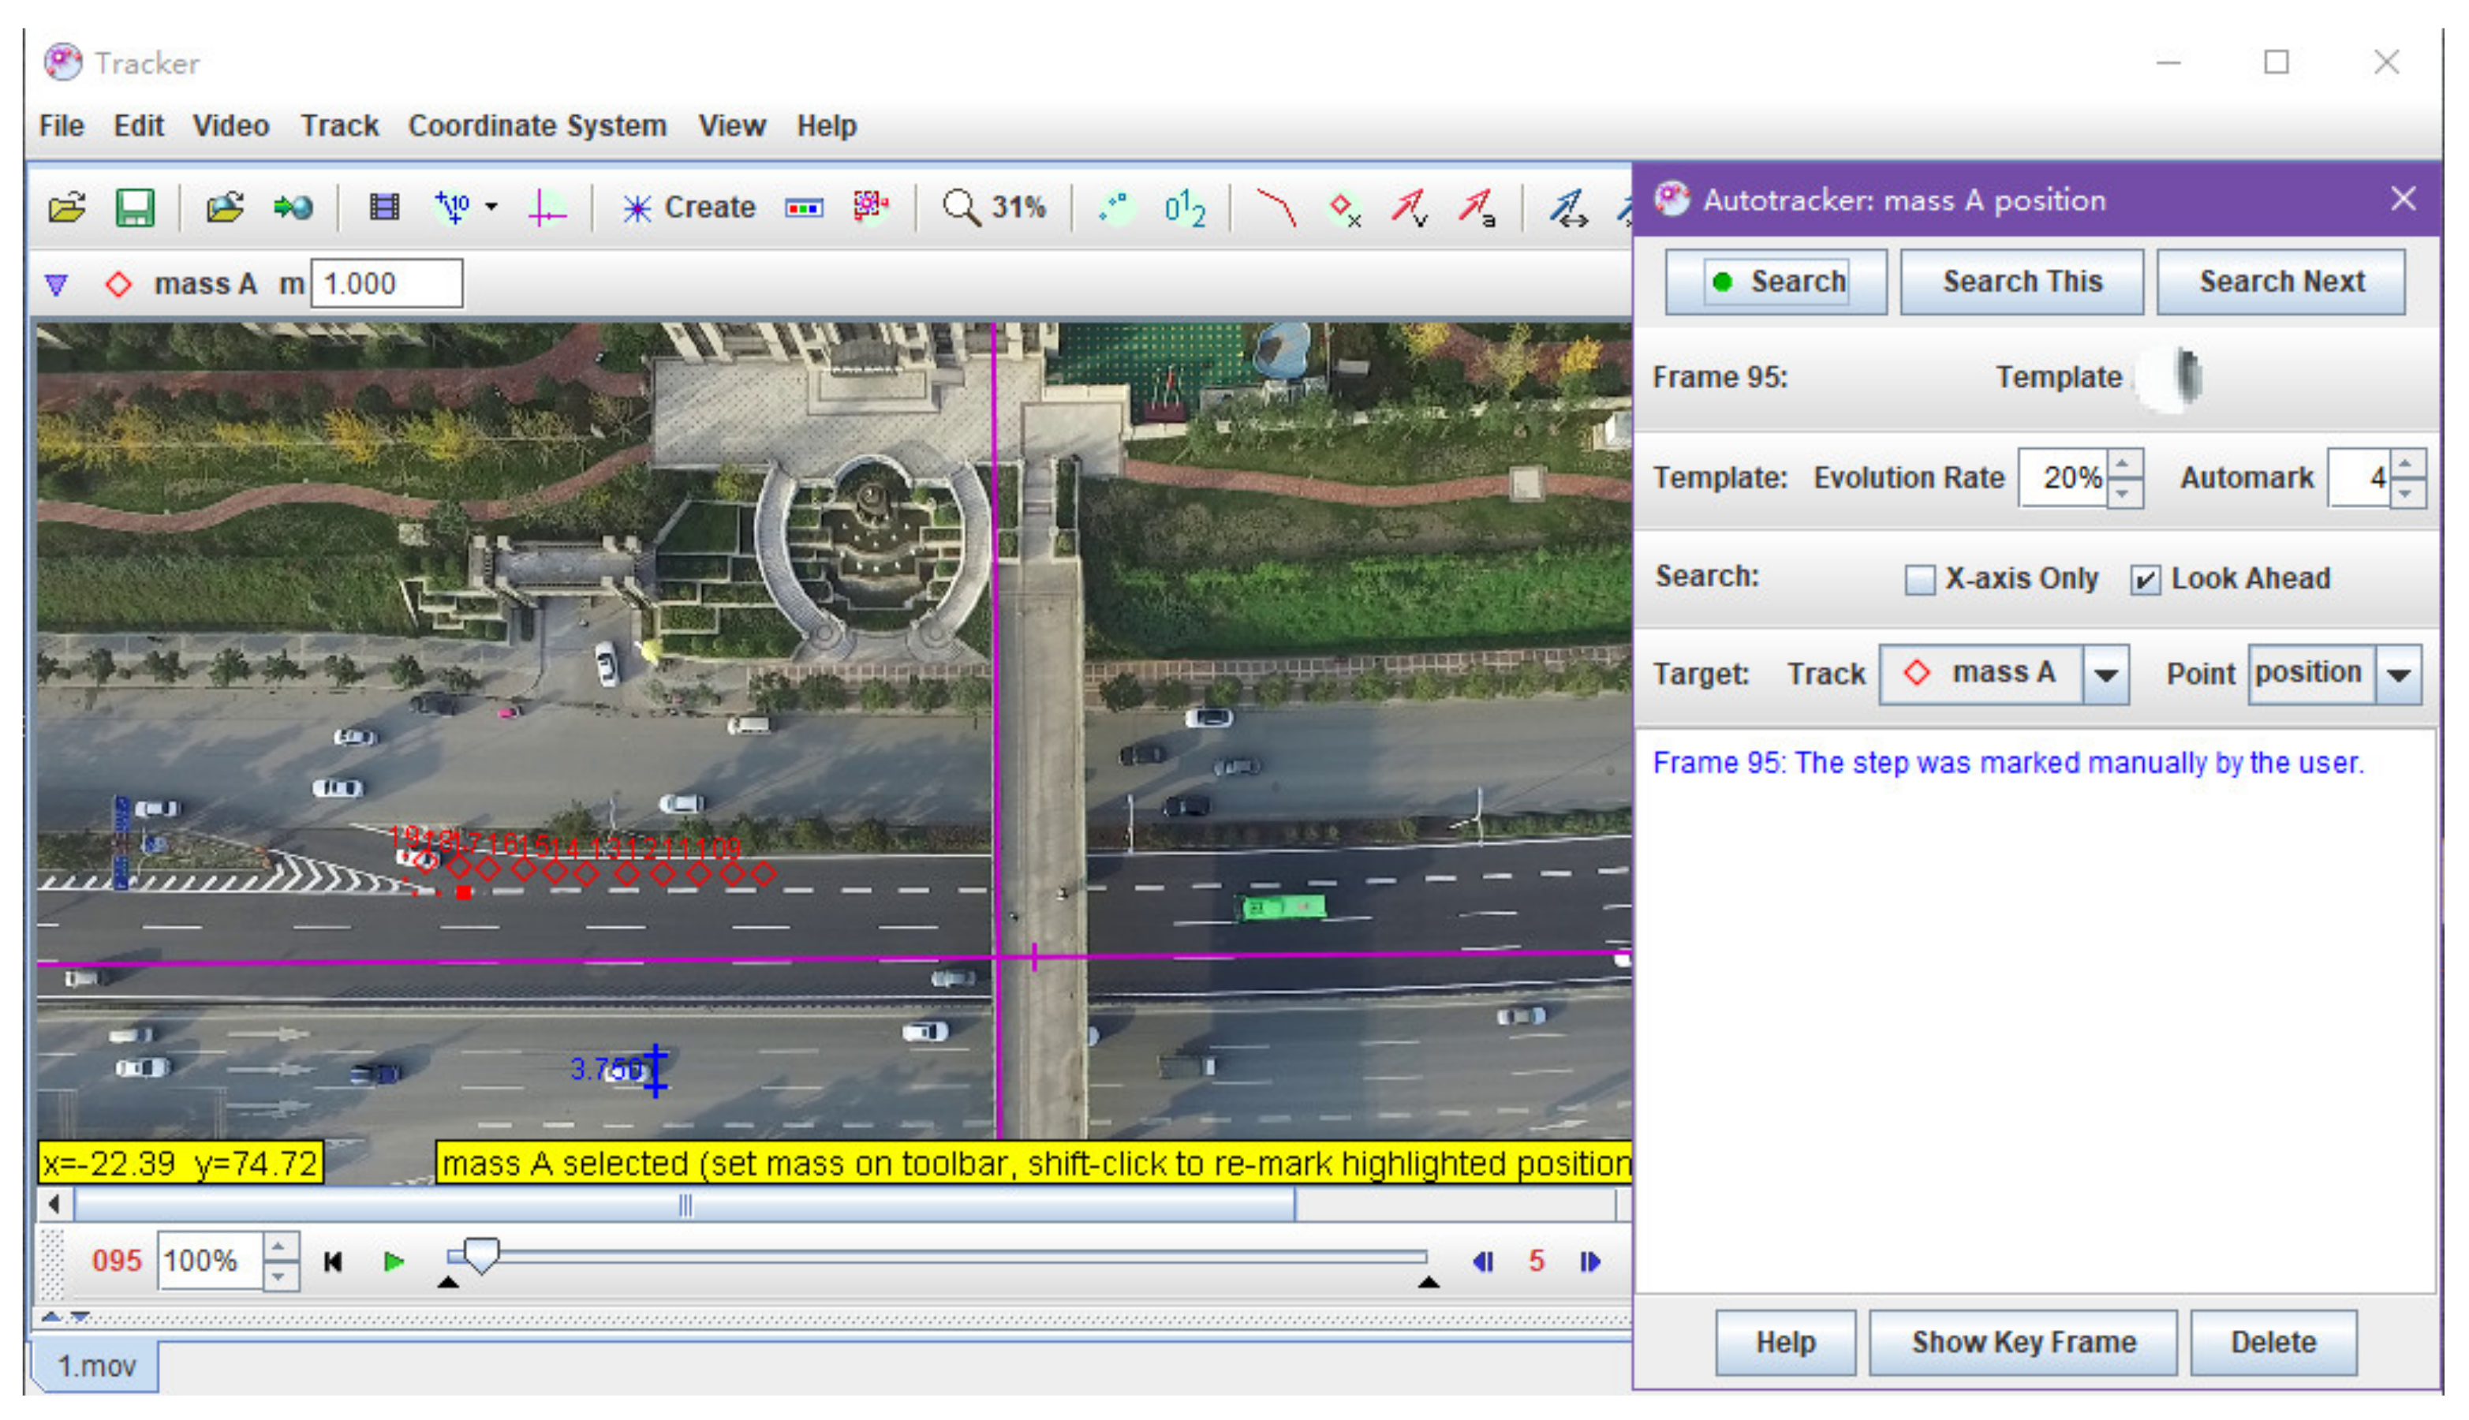This screenshot has height=1420, width=2469.
Task: Open the Point position dropdown
Action: click(2399, 674)
